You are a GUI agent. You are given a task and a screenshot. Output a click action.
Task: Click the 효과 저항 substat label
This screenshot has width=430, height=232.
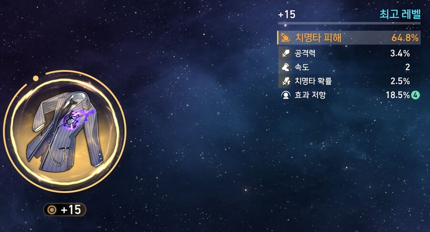pos(310,95)
